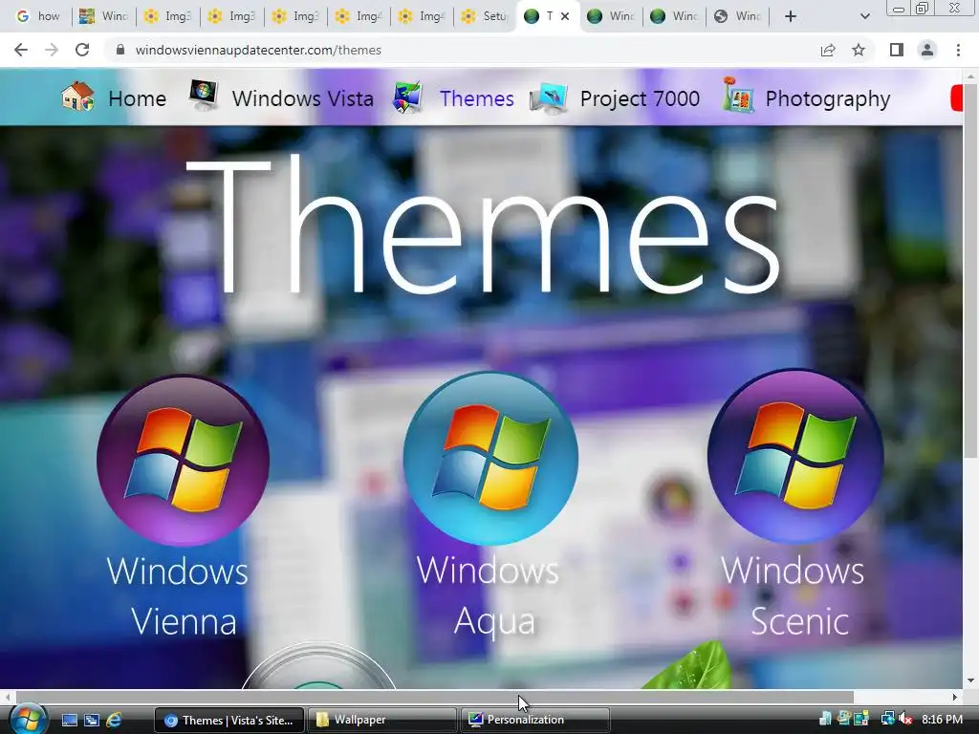Screen dimensions: 979x734
Task: Click the taskbar clock showing 8:16 PM
Action: coord(942,720)
